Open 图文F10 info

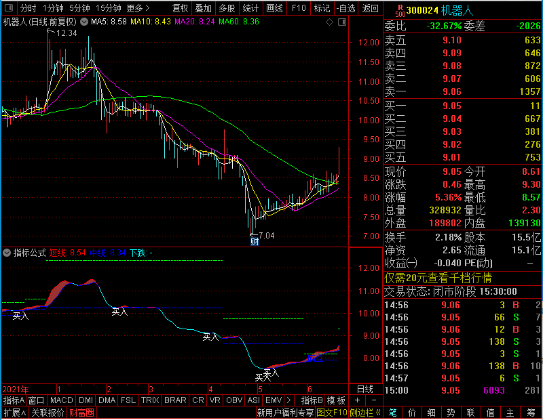pyautogui.click(x=332, y=413)
